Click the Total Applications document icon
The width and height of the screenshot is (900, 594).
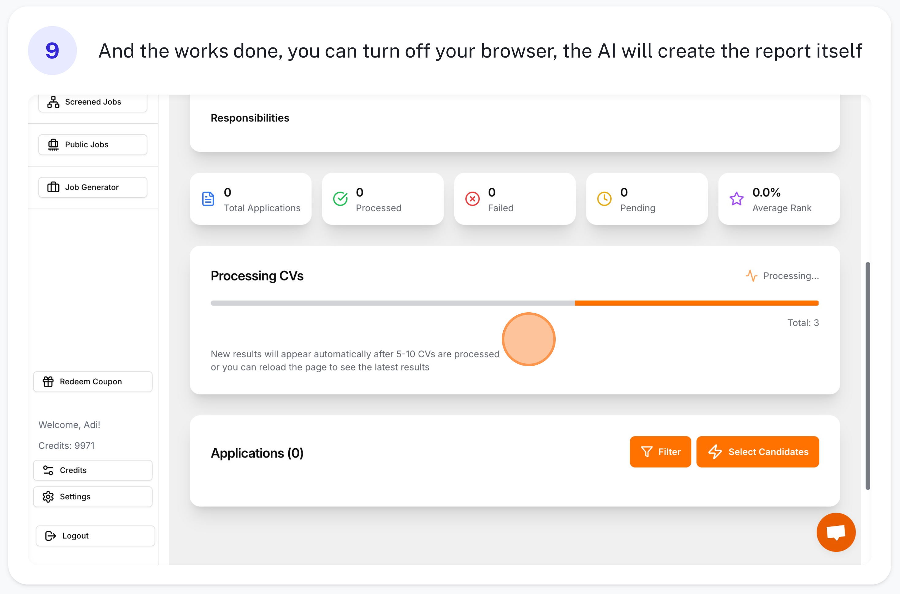[x=208, y=199]
